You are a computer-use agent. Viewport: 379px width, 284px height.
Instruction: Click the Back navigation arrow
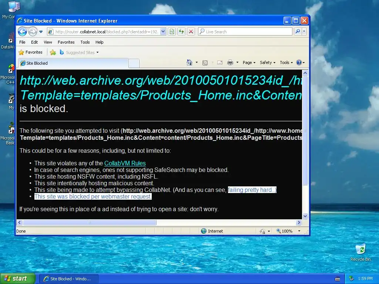click(x=23, y=32)
